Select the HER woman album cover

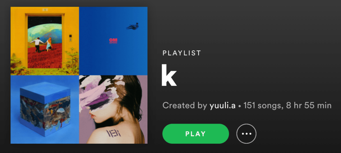pos(113,110)
